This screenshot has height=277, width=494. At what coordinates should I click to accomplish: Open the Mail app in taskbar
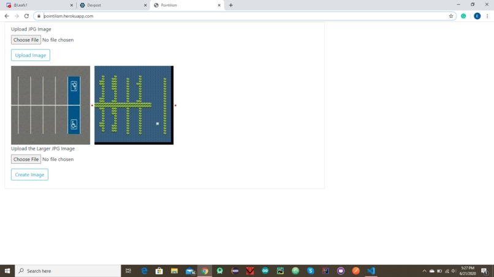click(190, 271)
